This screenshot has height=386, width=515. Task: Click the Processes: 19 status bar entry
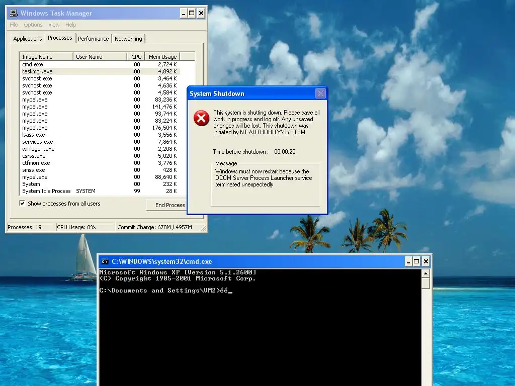31,227
